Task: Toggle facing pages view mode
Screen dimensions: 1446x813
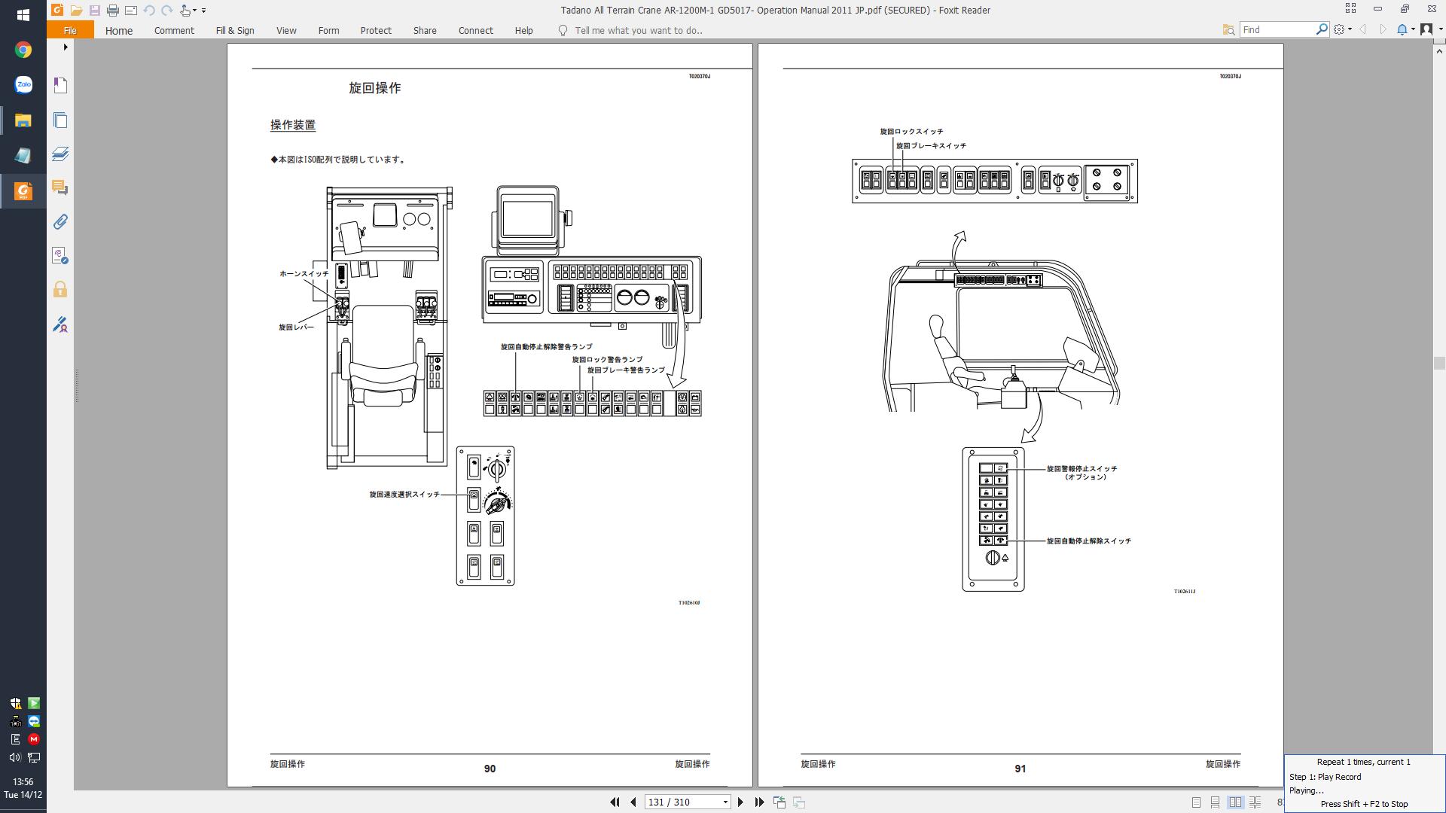Action: pos(1235,802)
